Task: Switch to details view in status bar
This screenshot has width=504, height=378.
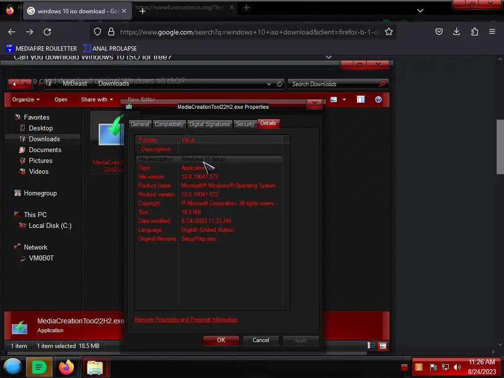Action: pyautogui.click(x=371, y=346)
